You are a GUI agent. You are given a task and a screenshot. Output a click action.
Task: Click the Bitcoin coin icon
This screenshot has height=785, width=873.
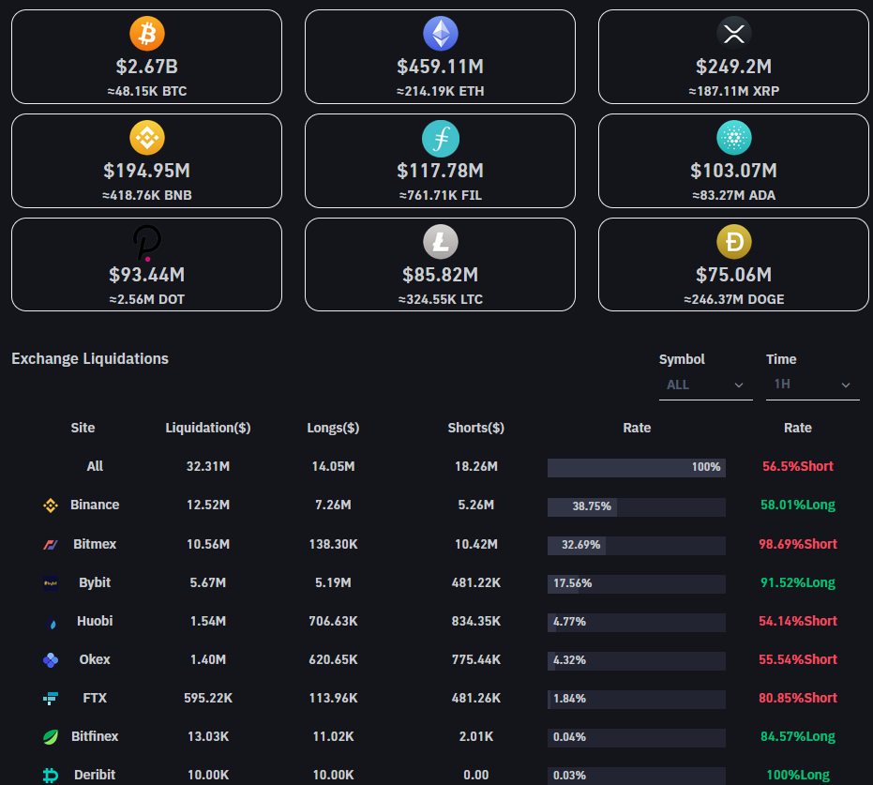147,34
